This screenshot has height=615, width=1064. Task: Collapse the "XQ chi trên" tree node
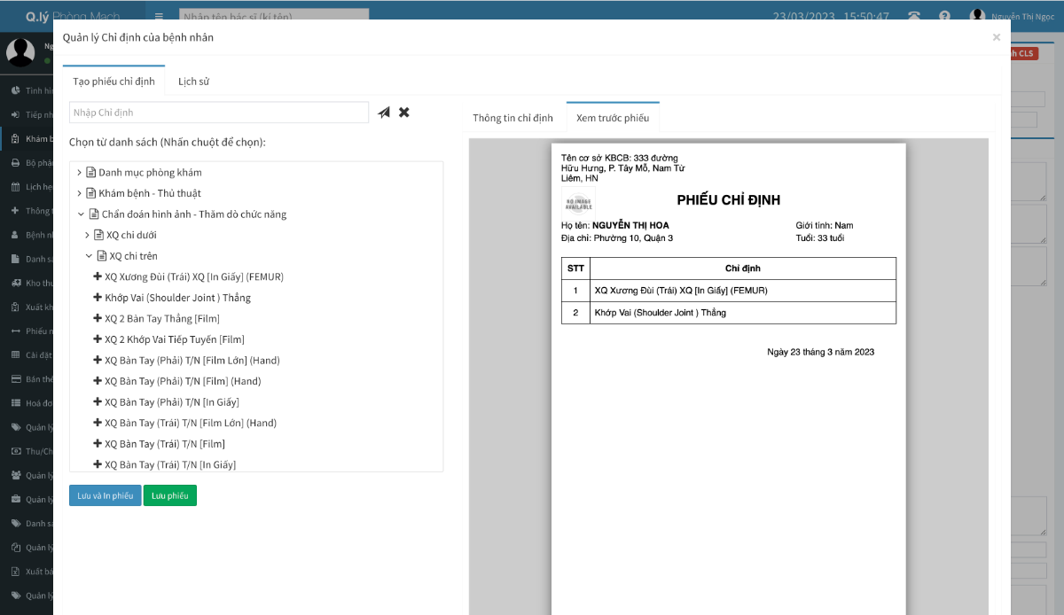88,255
